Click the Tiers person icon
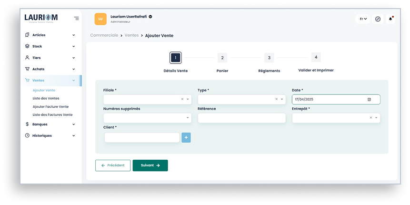Viewport: 410px width, 205px height. [27, 58]
